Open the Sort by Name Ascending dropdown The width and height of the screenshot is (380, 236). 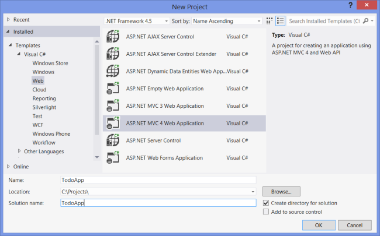[227, 21]
